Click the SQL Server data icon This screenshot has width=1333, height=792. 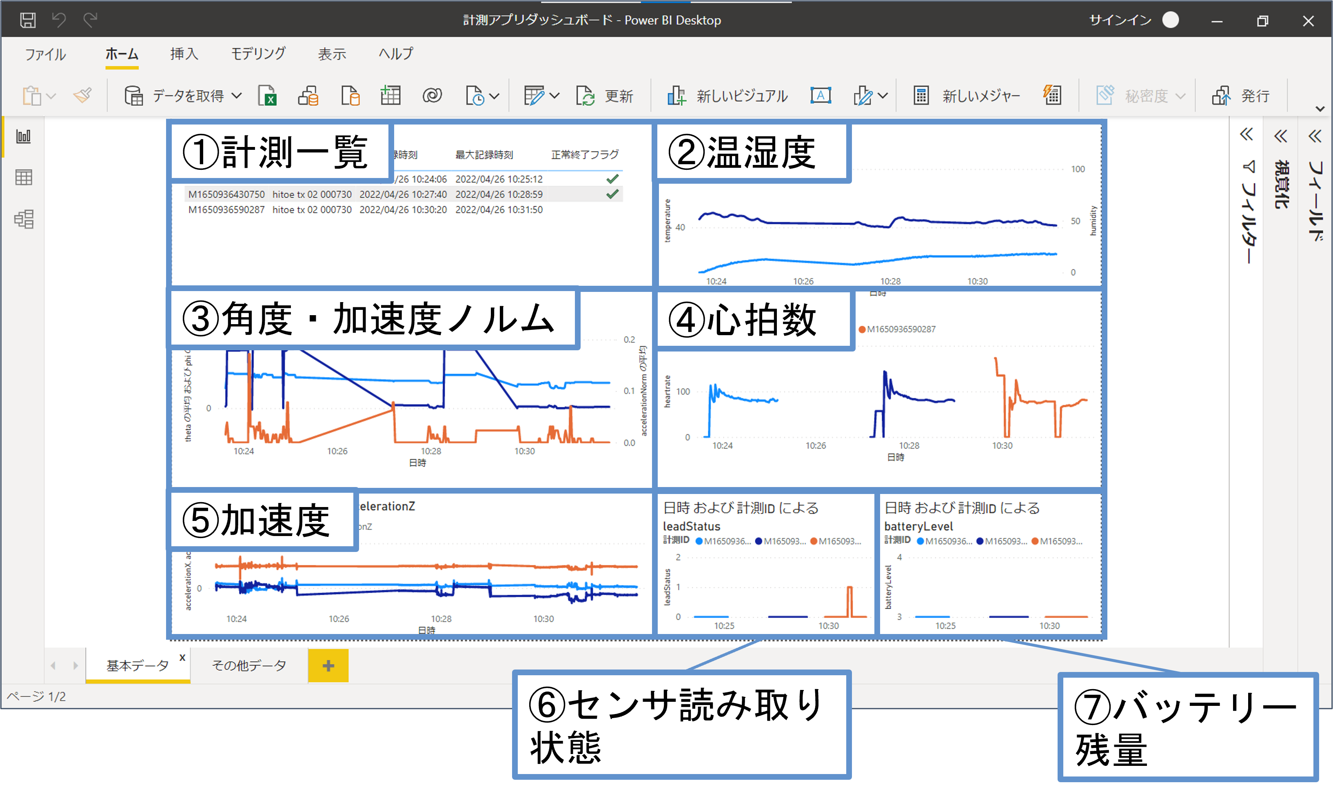click(350, 96)
